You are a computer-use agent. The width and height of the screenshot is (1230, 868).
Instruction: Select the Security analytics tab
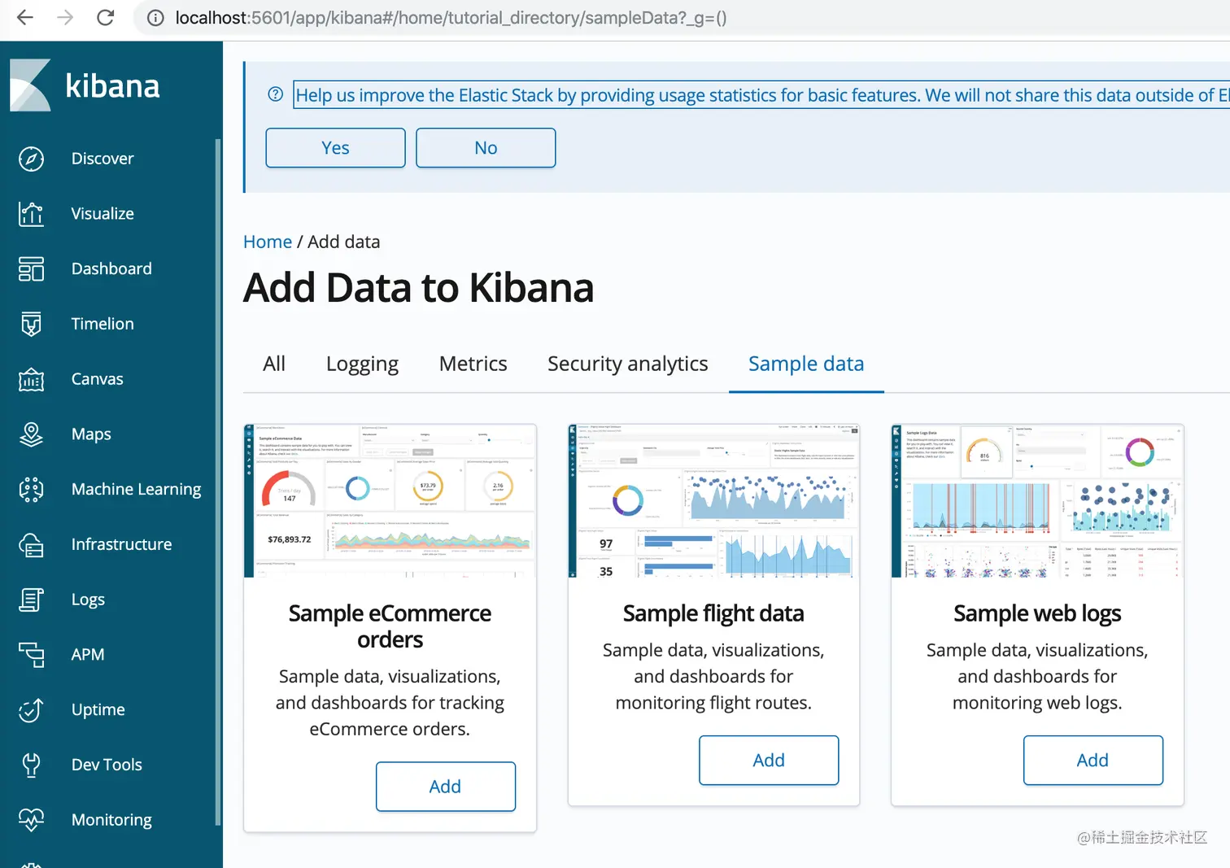pyautogui.click(x=627, y=364)
